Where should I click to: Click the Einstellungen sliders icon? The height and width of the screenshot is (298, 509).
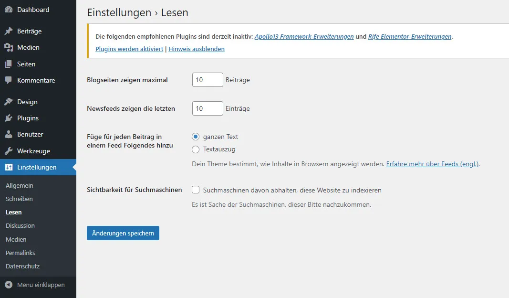point(9,167)
